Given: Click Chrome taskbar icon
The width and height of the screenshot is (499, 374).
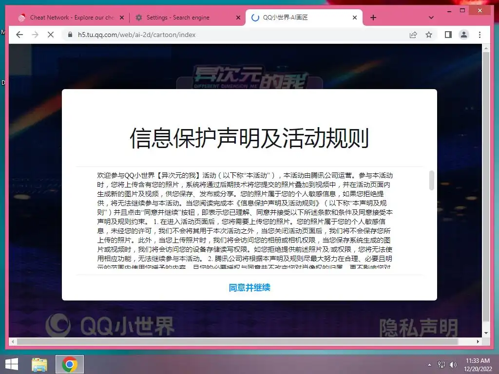Looking at the screenshot, I should point(70,364).
